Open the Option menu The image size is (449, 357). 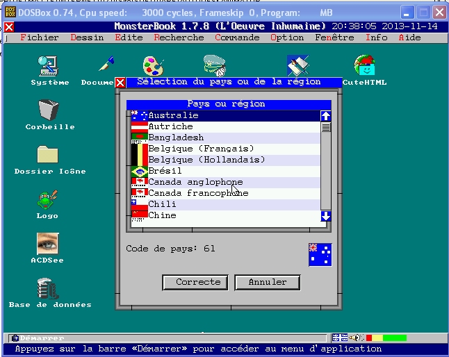point(287,38)
